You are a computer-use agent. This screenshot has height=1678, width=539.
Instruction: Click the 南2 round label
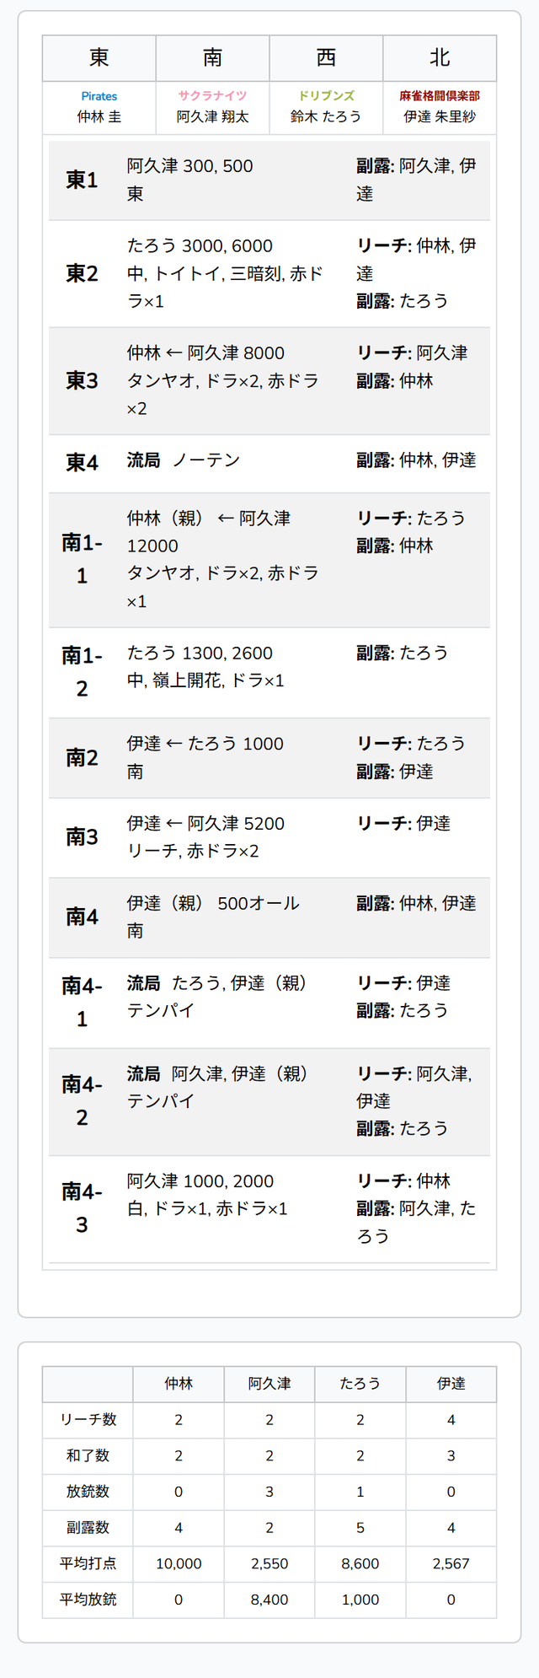[x=82, y=757]
